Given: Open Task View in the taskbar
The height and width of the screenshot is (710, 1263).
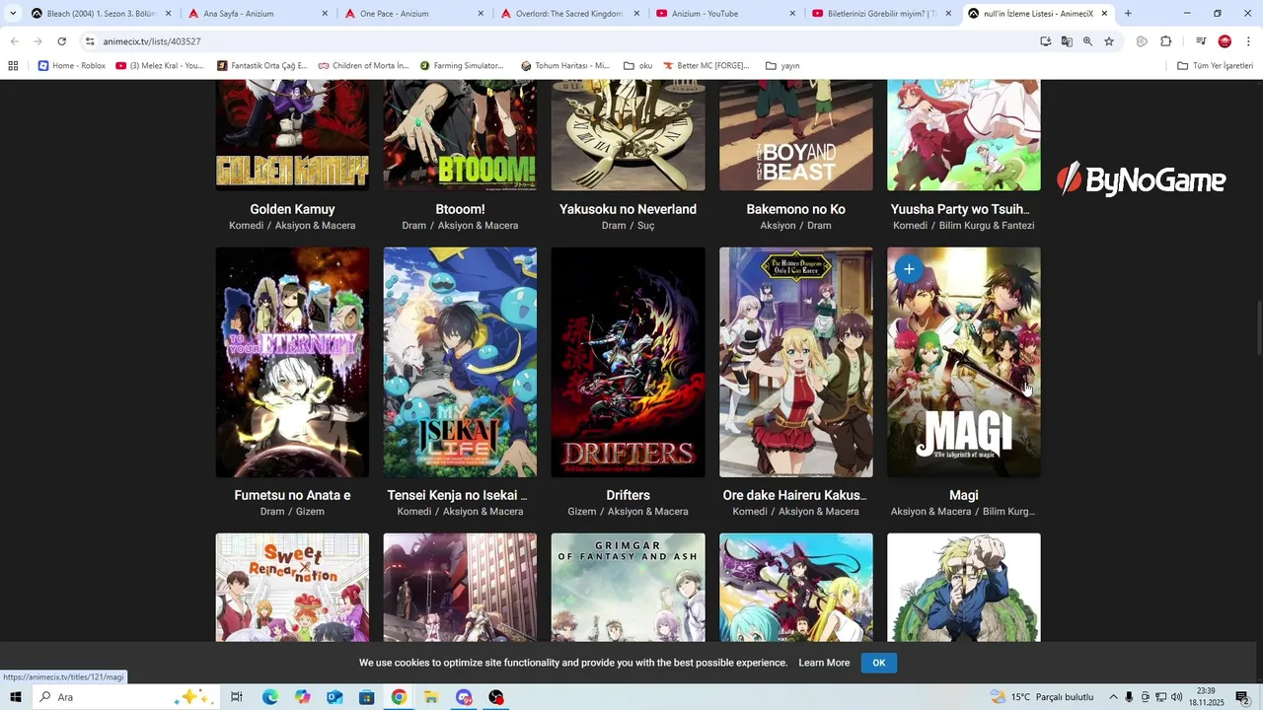Looking at the screenshot, I should (237, 697).
